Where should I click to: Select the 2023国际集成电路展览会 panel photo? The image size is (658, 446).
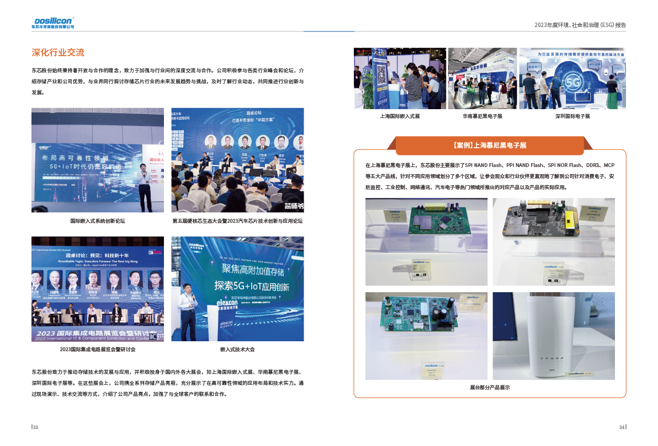(97, 289)
